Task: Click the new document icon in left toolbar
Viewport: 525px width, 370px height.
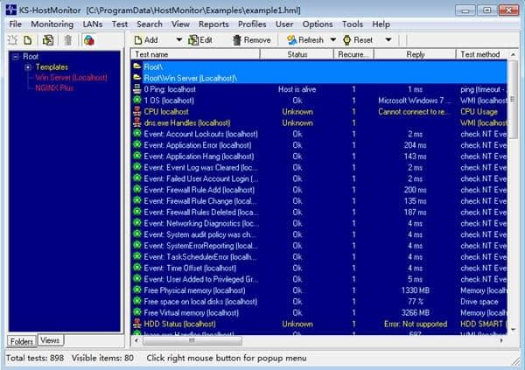Action: pos(27,40)
